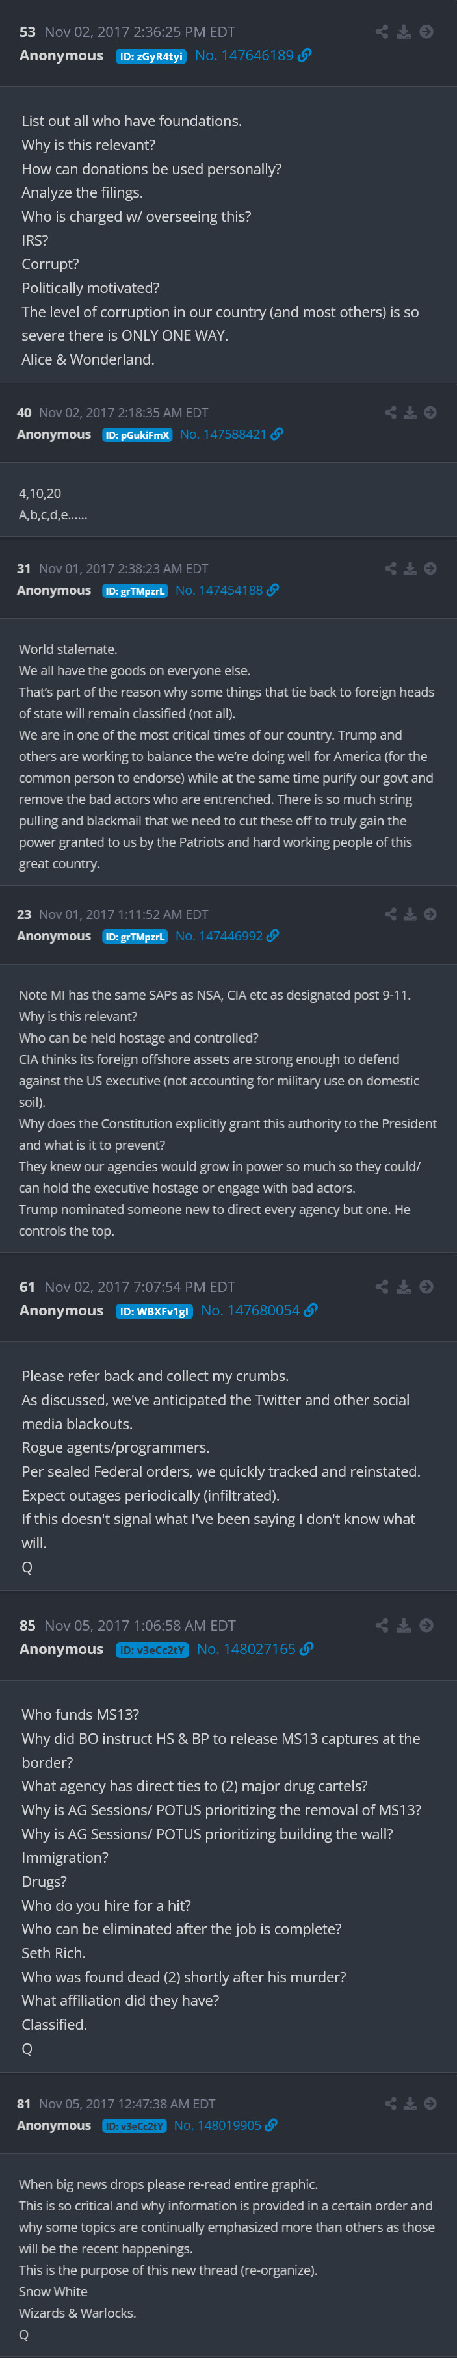Click the arrow circle icon on post 53
This screenshot has width=457, height=2358.
pyautogui.click(x=427, y=32)
